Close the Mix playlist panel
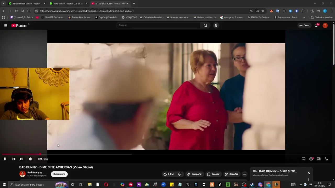Viewport: 335px width, 188px height. [309, 173]
